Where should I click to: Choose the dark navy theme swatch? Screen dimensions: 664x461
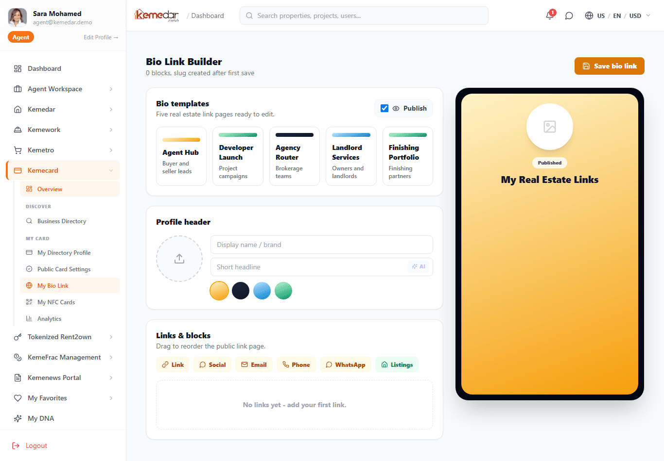(x=241, y=291)
